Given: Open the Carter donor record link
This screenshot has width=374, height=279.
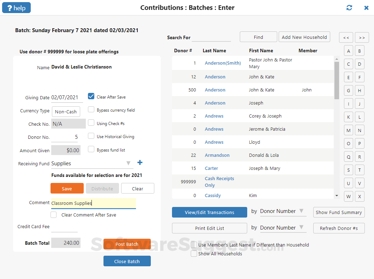Looking at the screenshot, I should click(x=211, y=168).
